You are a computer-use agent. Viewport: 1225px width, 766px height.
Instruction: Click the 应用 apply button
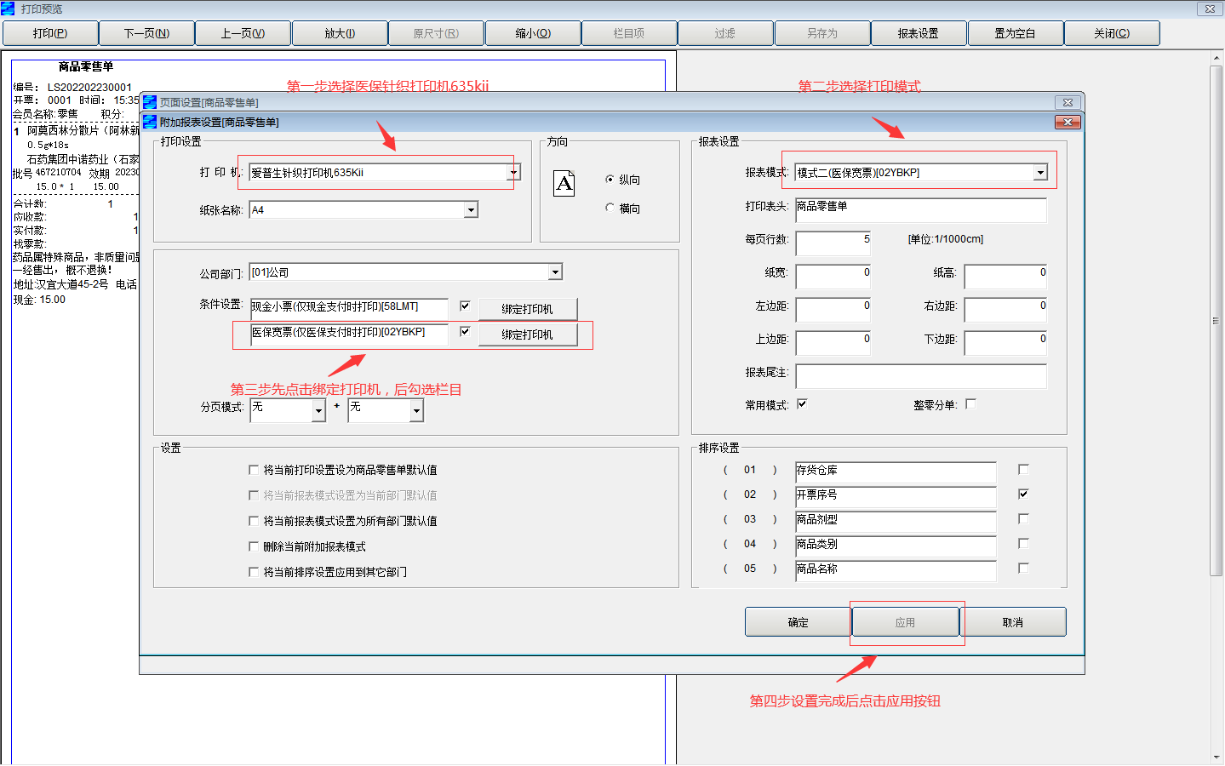pyautogui.click(x=905, y=622)
